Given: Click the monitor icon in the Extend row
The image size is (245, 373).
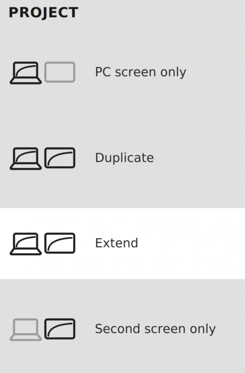Looking at the screenshot, I should click(60, 243).
